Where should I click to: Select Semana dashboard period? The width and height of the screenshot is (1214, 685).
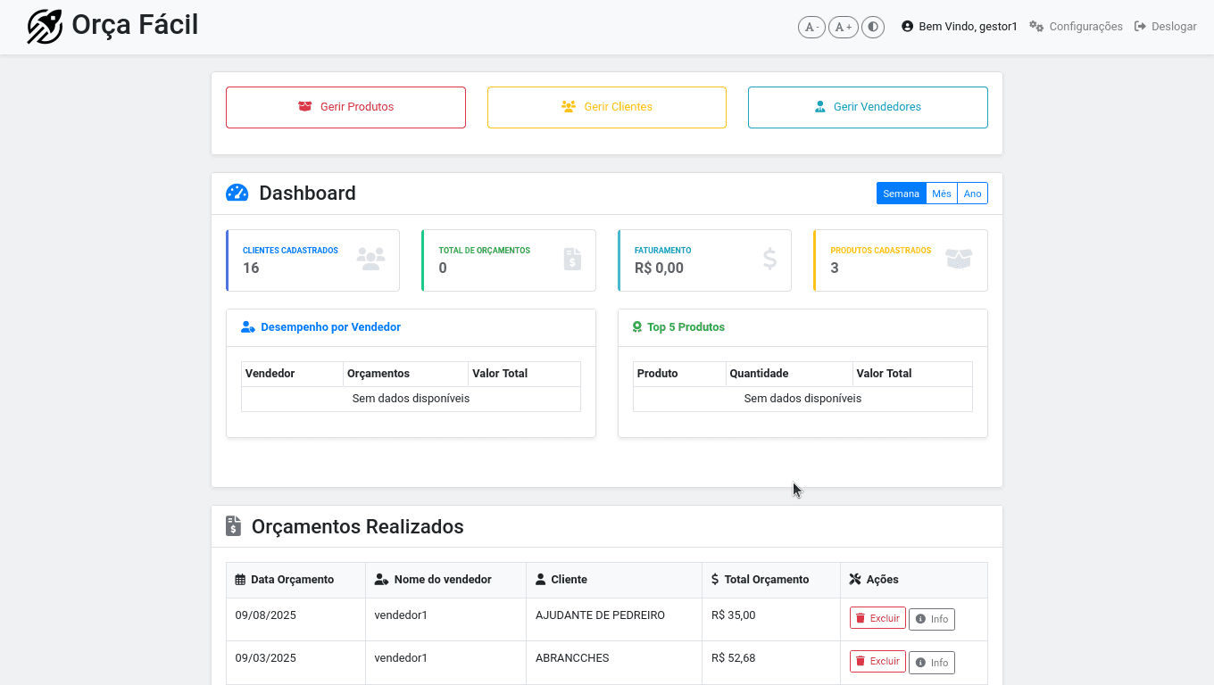pos(901,194)
